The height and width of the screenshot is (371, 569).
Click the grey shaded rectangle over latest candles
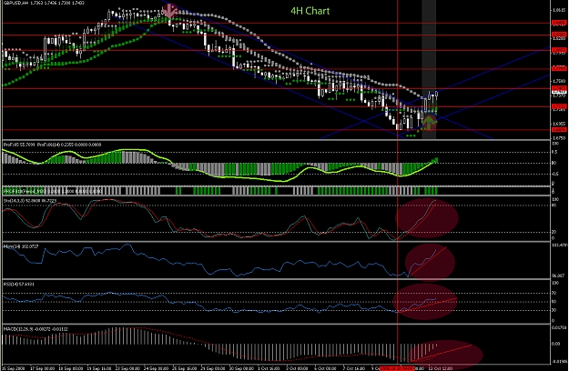click(429, 69)
